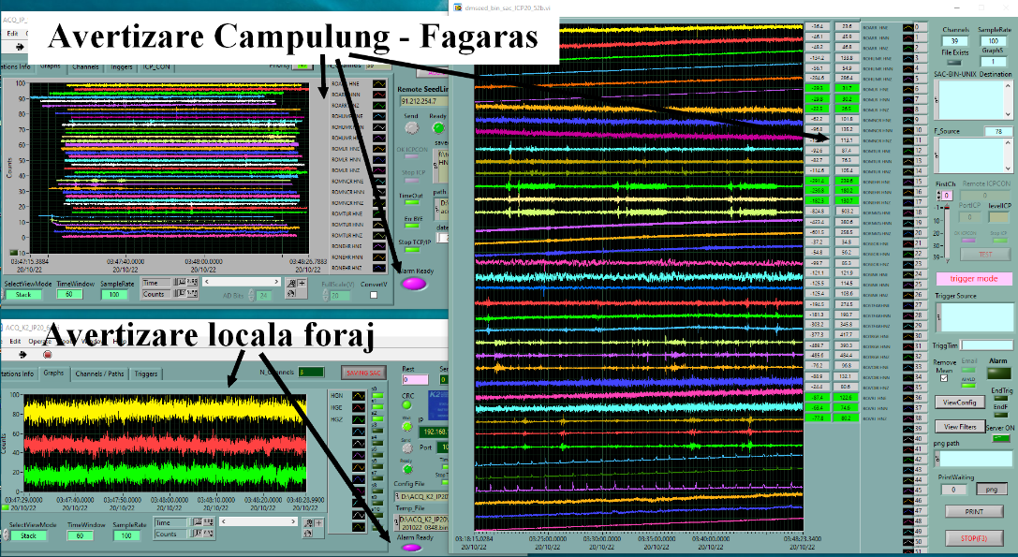Select zoom tool in ACQ_K2 graph palette

point(308,522)
